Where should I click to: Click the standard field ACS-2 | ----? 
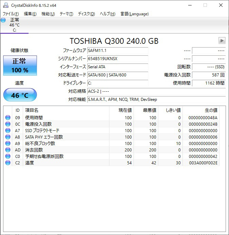(156, 91)
